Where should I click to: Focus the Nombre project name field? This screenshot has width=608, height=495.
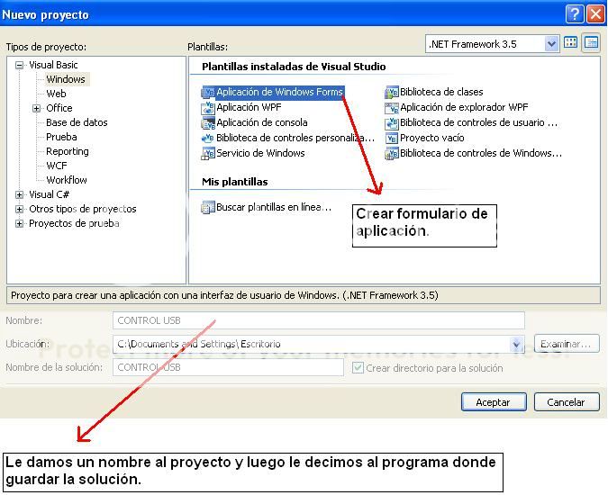tap(318, 320)
